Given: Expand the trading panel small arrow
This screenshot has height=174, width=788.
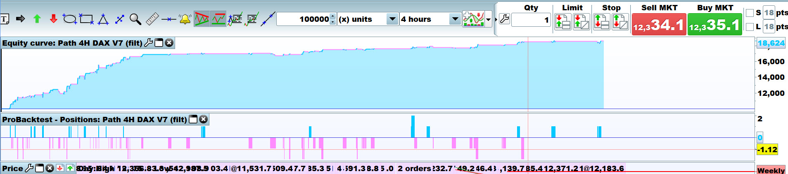Looking at the screenshot, I should pos(496,19).
